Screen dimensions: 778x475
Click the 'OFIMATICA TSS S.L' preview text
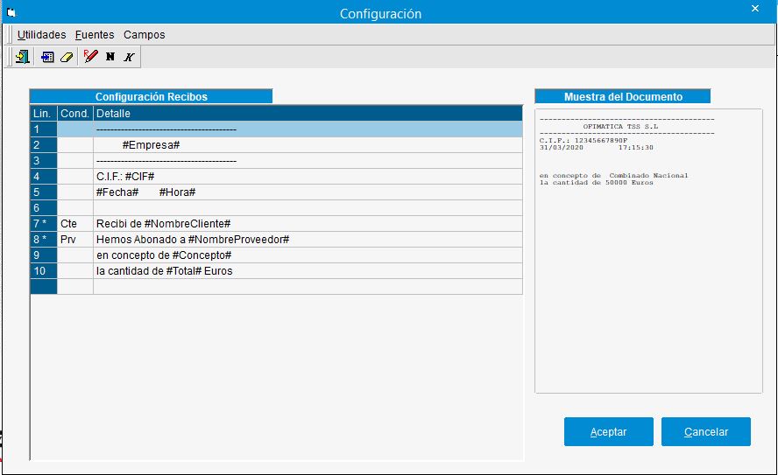click(620, 127)
